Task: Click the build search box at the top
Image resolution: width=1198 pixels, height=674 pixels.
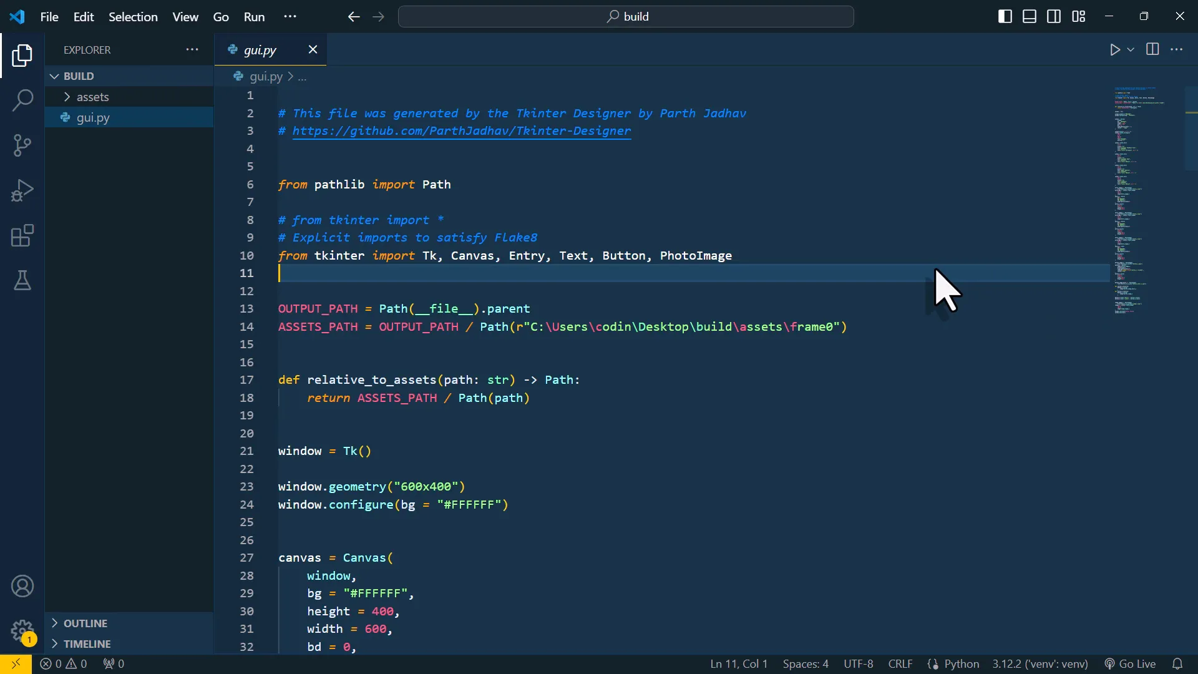Action: coord(626,17)
